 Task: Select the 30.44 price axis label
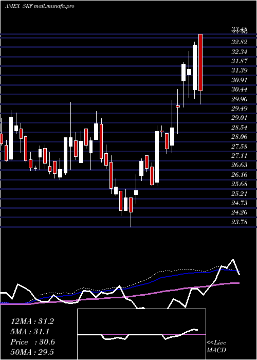[240, 89]
